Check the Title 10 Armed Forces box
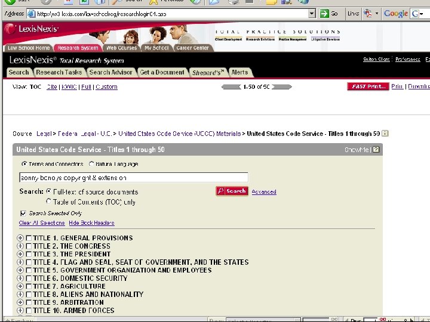This screenshot has height=322, width=430. (29, 310)
